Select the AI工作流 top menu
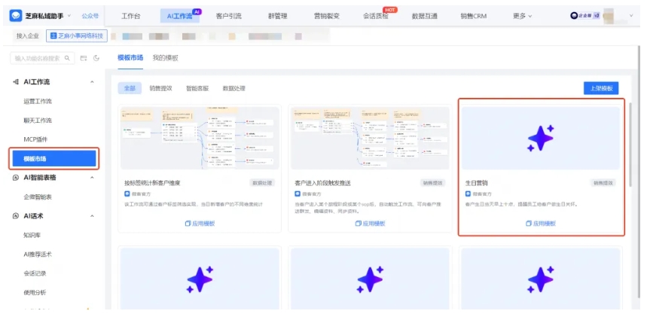Image resolution: width=647 pixels, height=314 pixels. point(179,16)
